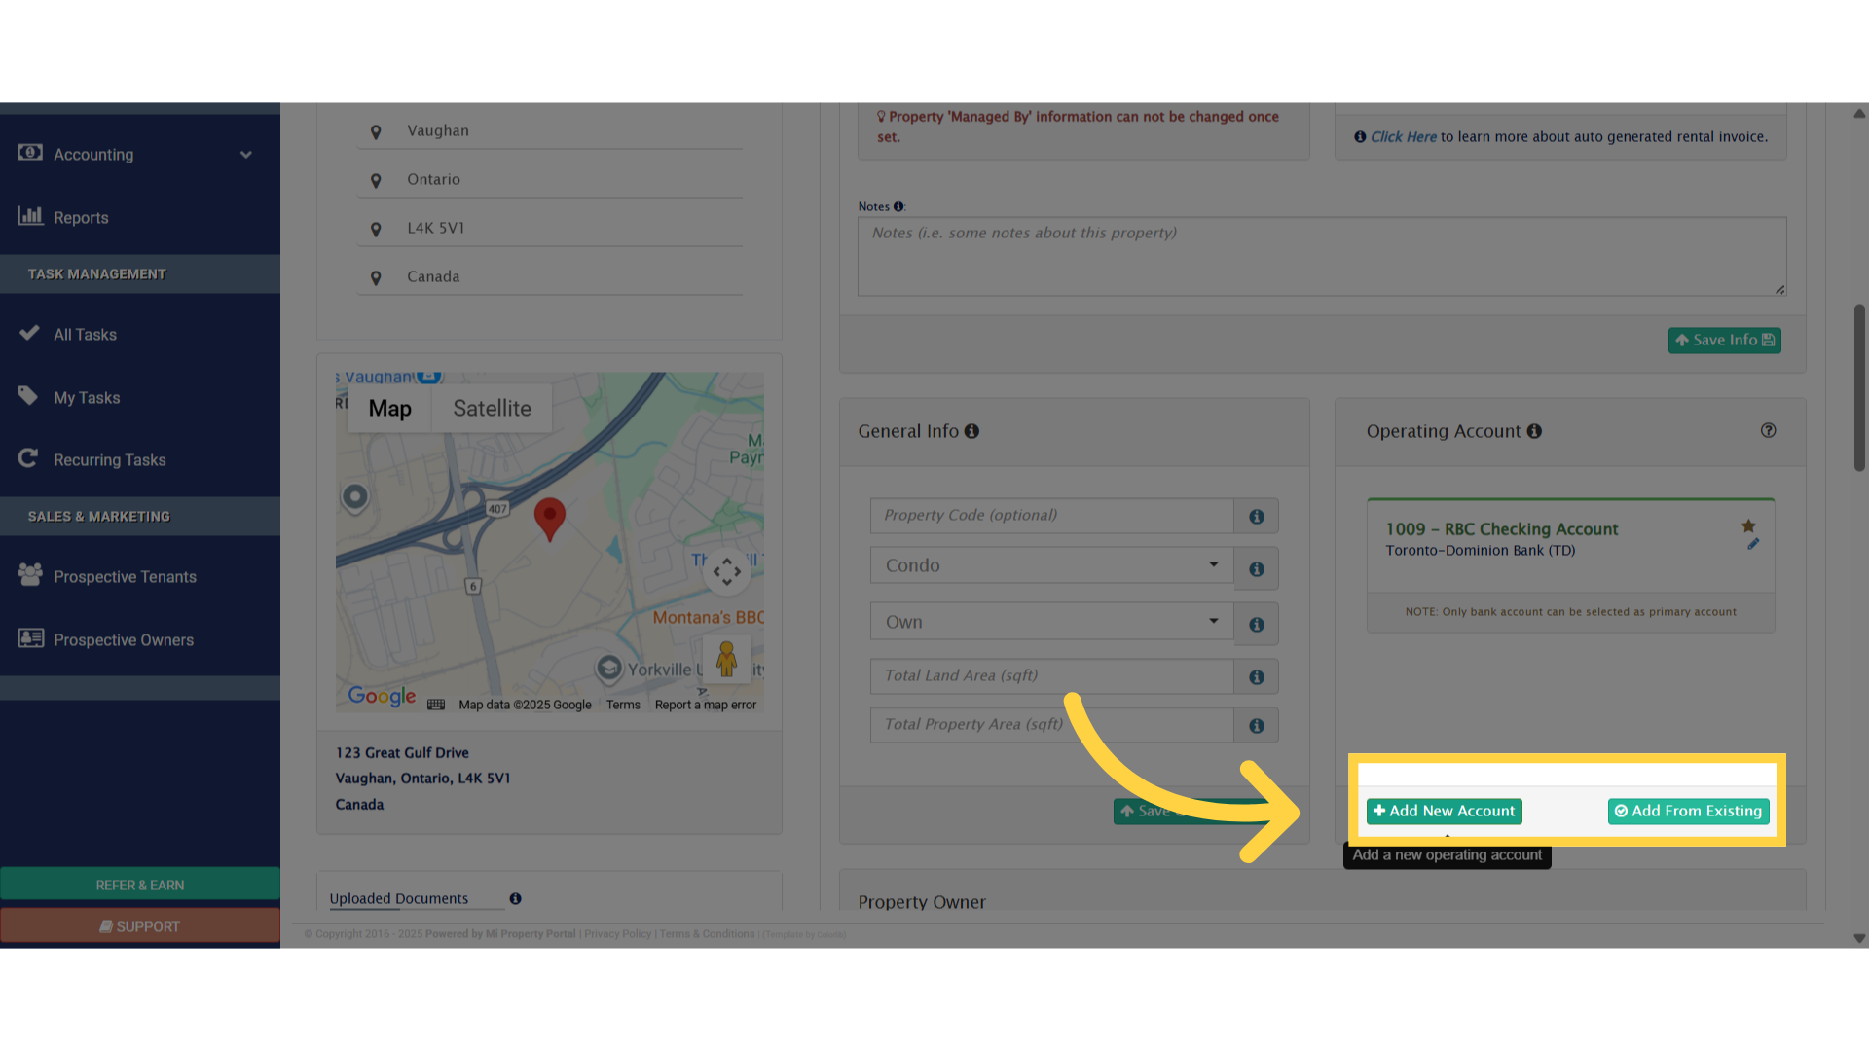Screen dimensions: 1869x1051
Task: Switch map to Map view
Action: pyautogui.click(x=389, y=409)
